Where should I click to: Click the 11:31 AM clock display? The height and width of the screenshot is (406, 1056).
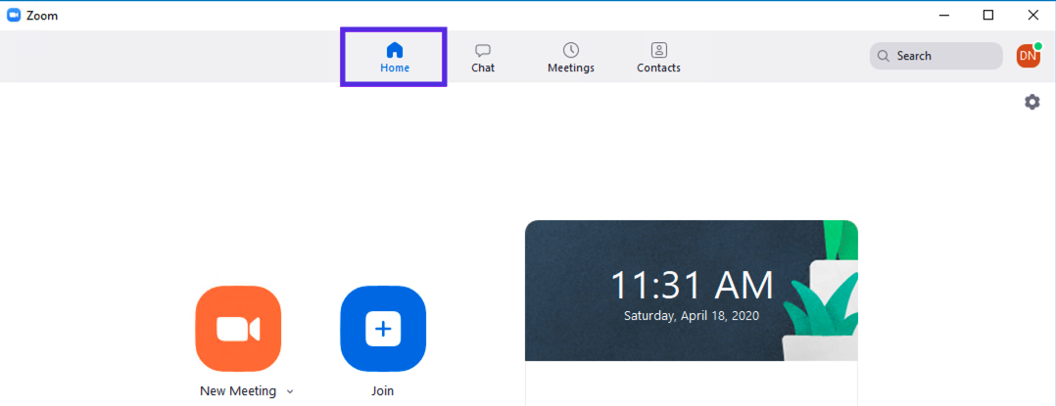click(x=692, y=285)
